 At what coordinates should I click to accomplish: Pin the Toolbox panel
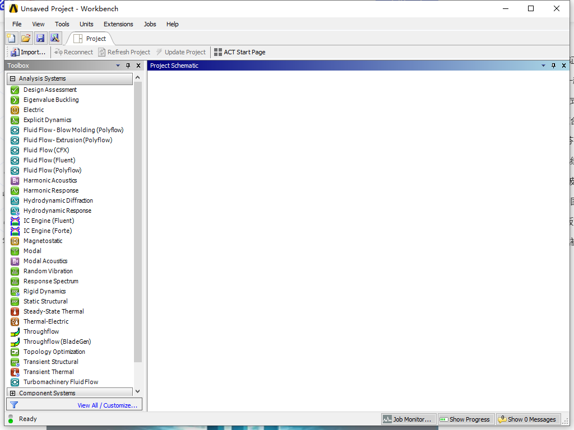point(128,66)
